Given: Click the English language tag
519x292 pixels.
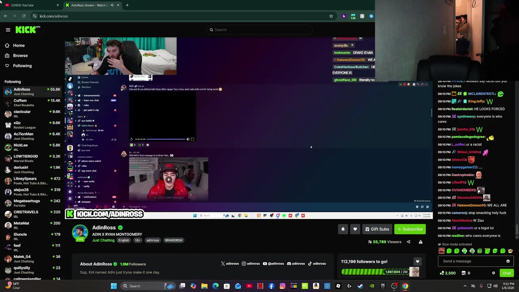Looking at the screenshot, I should pyautogui.click(x=124, y=240).
